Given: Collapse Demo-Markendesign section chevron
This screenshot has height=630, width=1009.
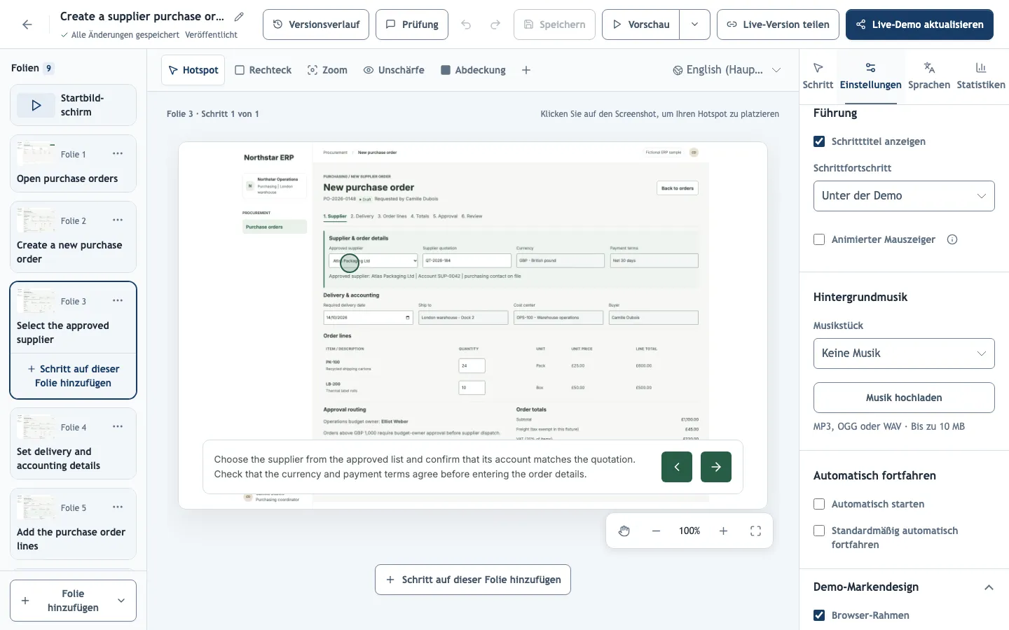Looking at the screenshot, I should pos(989,587).
